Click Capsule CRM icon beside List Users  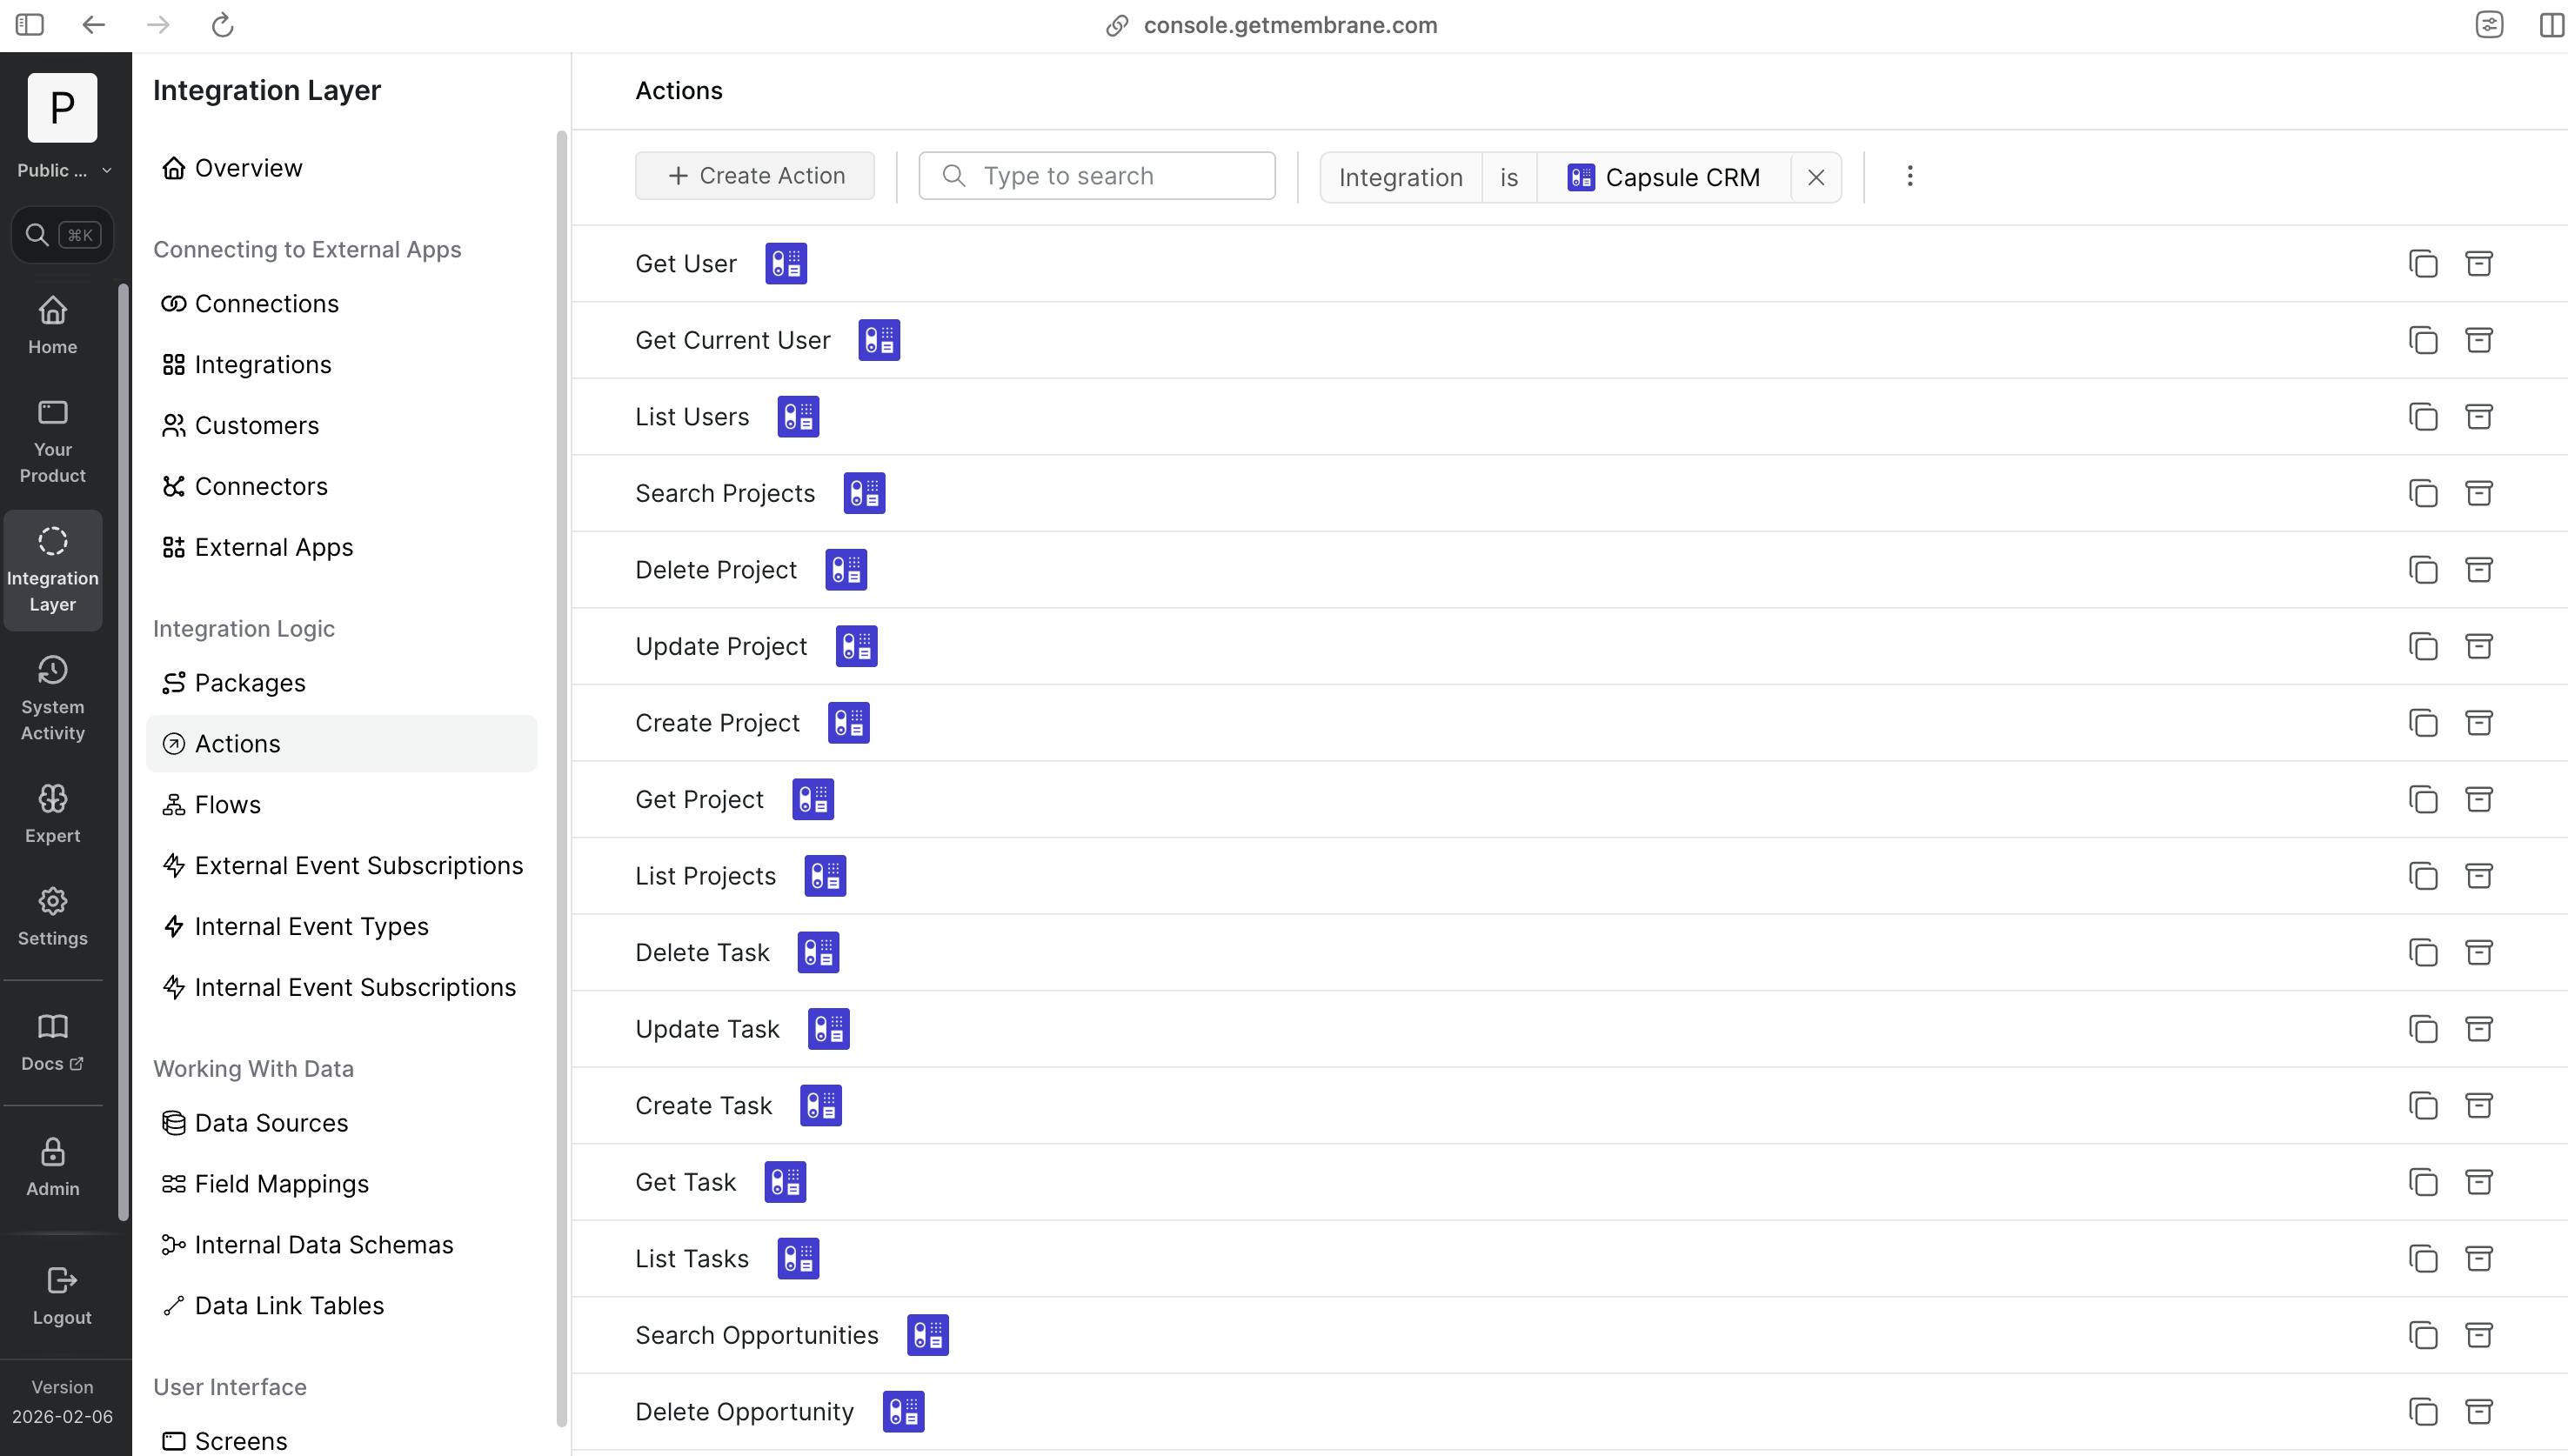tap(798, 417)
